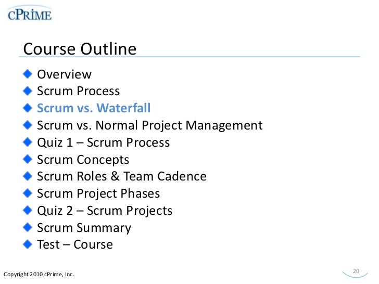Select the Scrum Process text
Viewport: 379px width, 284px height.
pos(78,91)
